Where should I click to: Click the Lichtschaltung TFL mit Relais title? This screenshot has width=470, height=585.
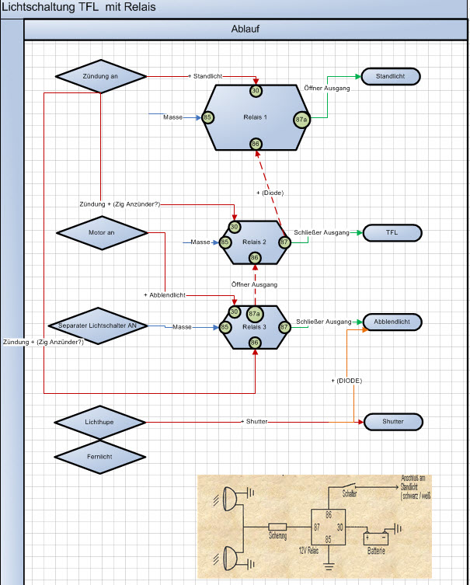click(x=78, y=7)
